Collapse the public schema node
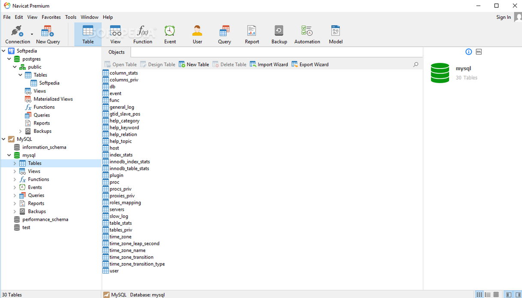The height and width of the screenshot is (298, 522). point(15,67)
